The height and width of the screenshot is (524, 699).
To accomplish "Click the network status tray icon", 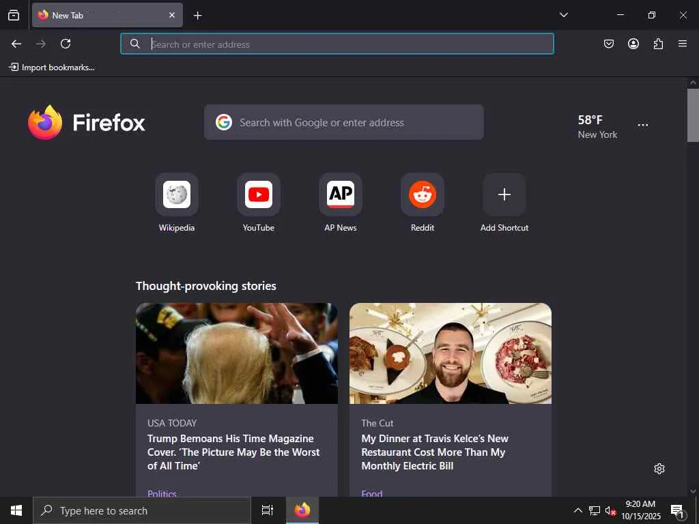I will [x=595, y=510].
